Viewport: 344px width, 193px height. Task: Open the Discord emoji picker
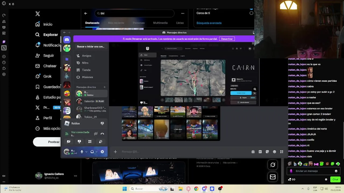click(274, 152)
